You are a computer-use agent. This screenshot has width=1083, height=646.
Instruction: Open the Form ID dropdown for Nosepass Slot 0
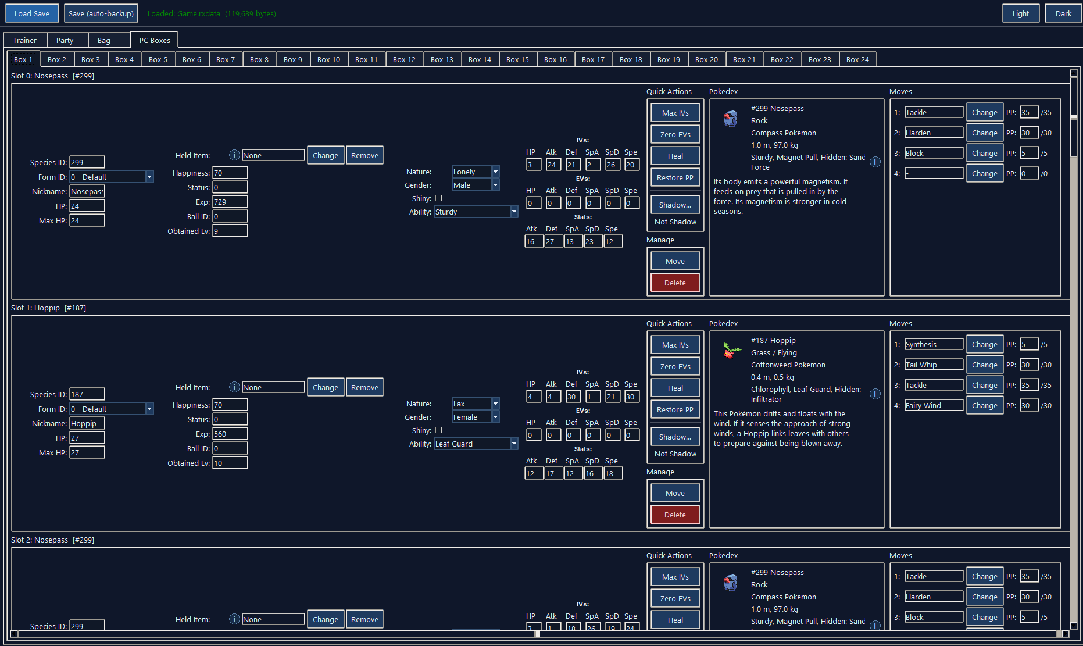112,177
